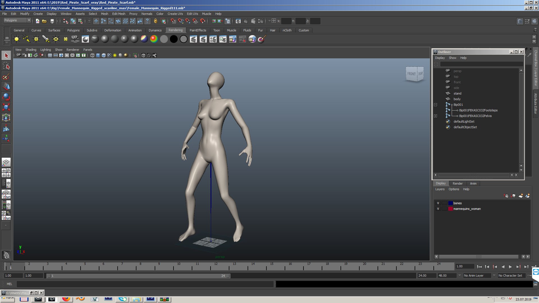539x303 pixels.
Task: Click the question mark status line icon
Action: [x=147, y=21]
